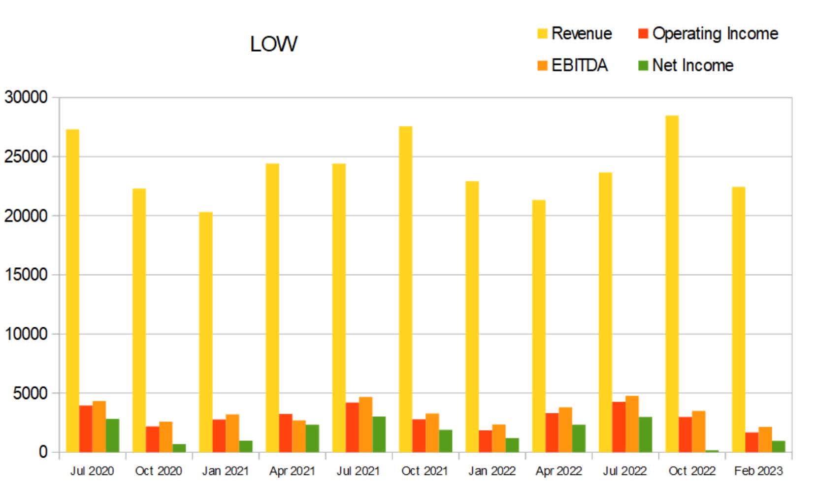This screenshot has height=500, width=816.
Task: Click the 'Oct 2022' x-axis label
Action: (692, 471)
